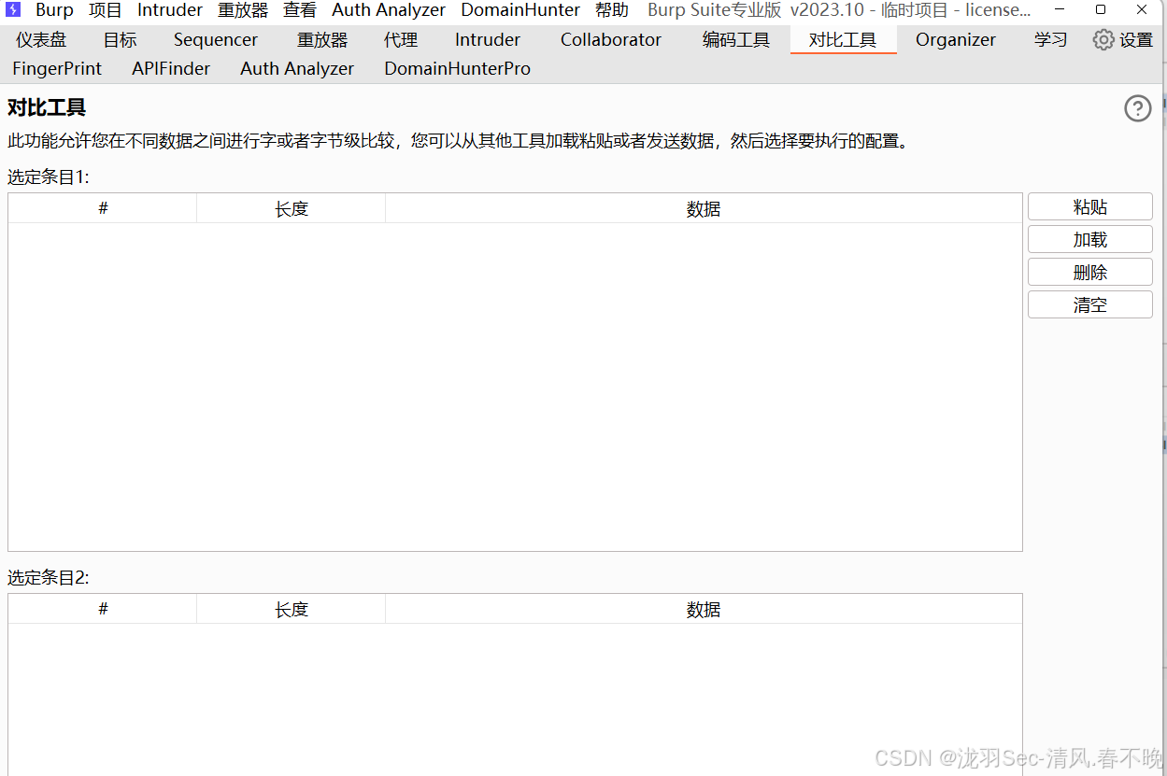This screenshot has height=776, width=1167.
Task: Open the 项目 menu
Action: 106,10
